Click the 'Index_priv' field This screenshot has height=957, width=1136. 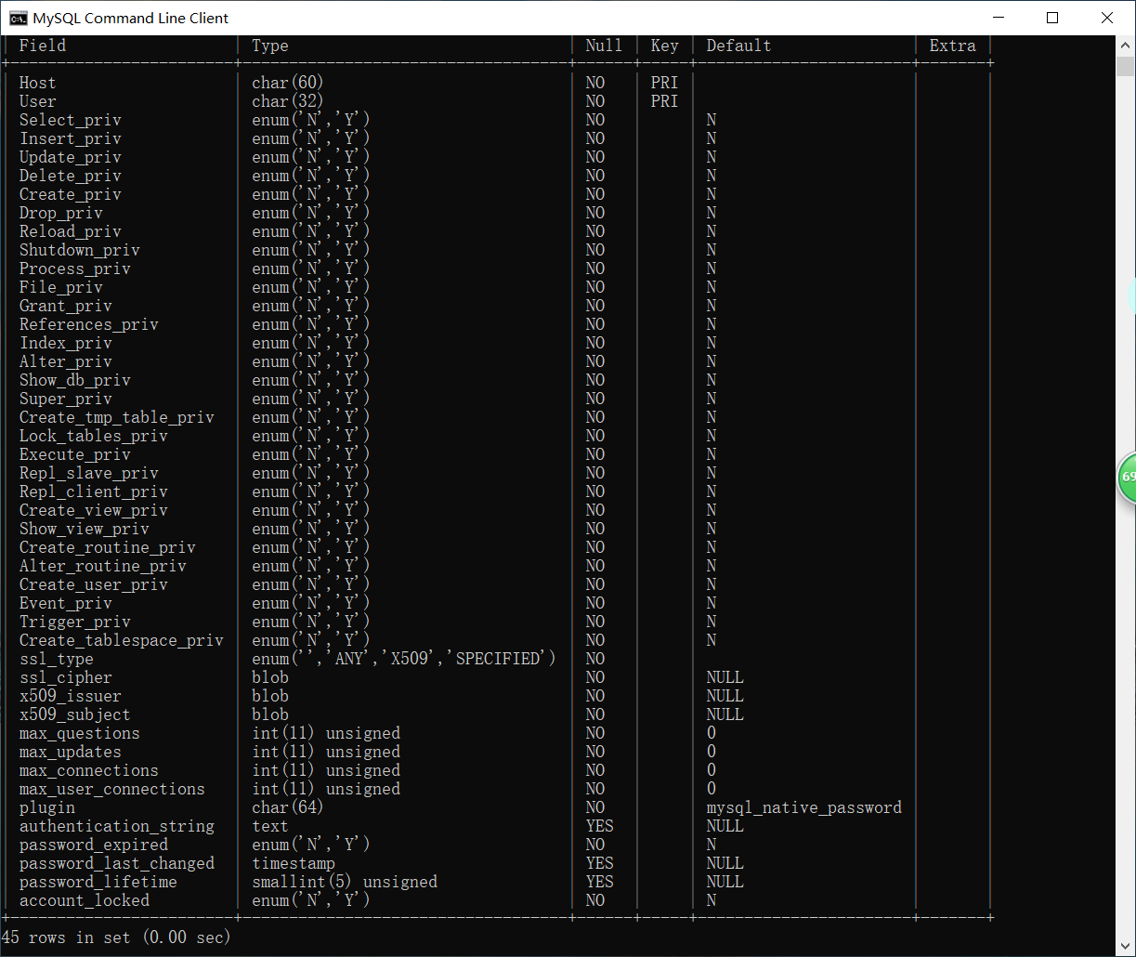[66, 343]
